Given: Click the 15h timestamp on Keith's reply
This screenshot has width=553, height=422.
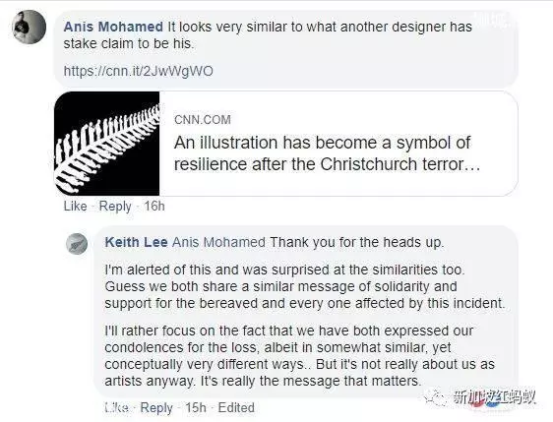Looking at the screenshot, I should [x=196, y=407].
